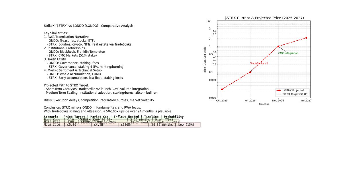The height and width of the screenshot is (173, 344).
Task: Click 'Conclusion: STRX mirrors ONDO' sentence
Action: pyautogui.click(x=92, y=108)
